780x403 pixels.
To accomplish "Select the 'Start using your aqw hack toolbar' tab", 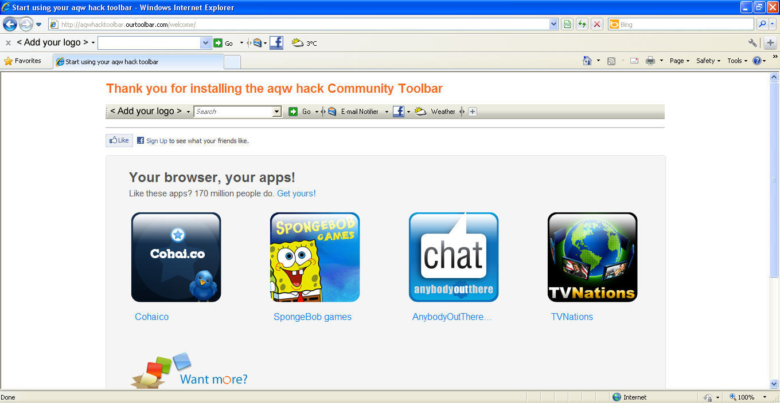I will (x=138, y=62).
